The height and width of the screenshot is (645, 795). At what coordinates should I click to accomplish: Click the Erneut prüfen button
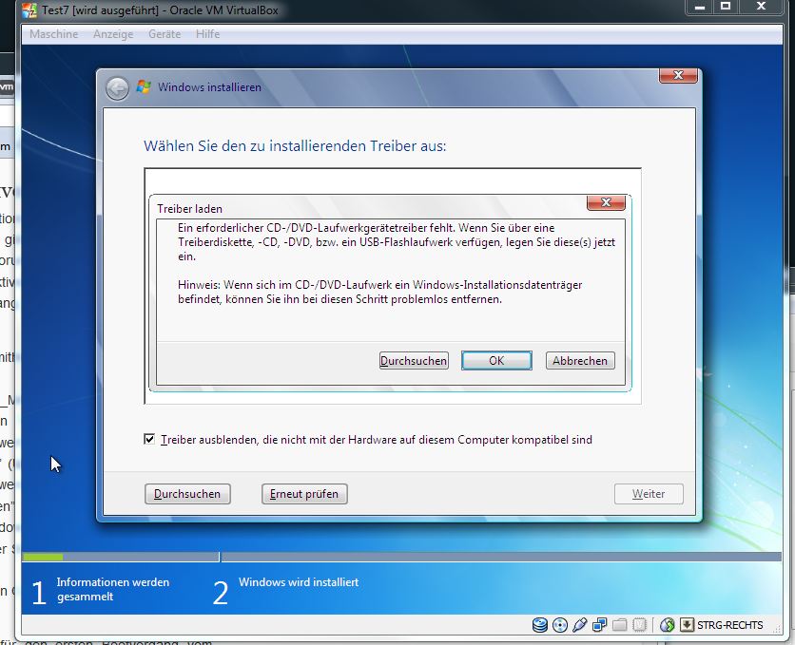304,494
